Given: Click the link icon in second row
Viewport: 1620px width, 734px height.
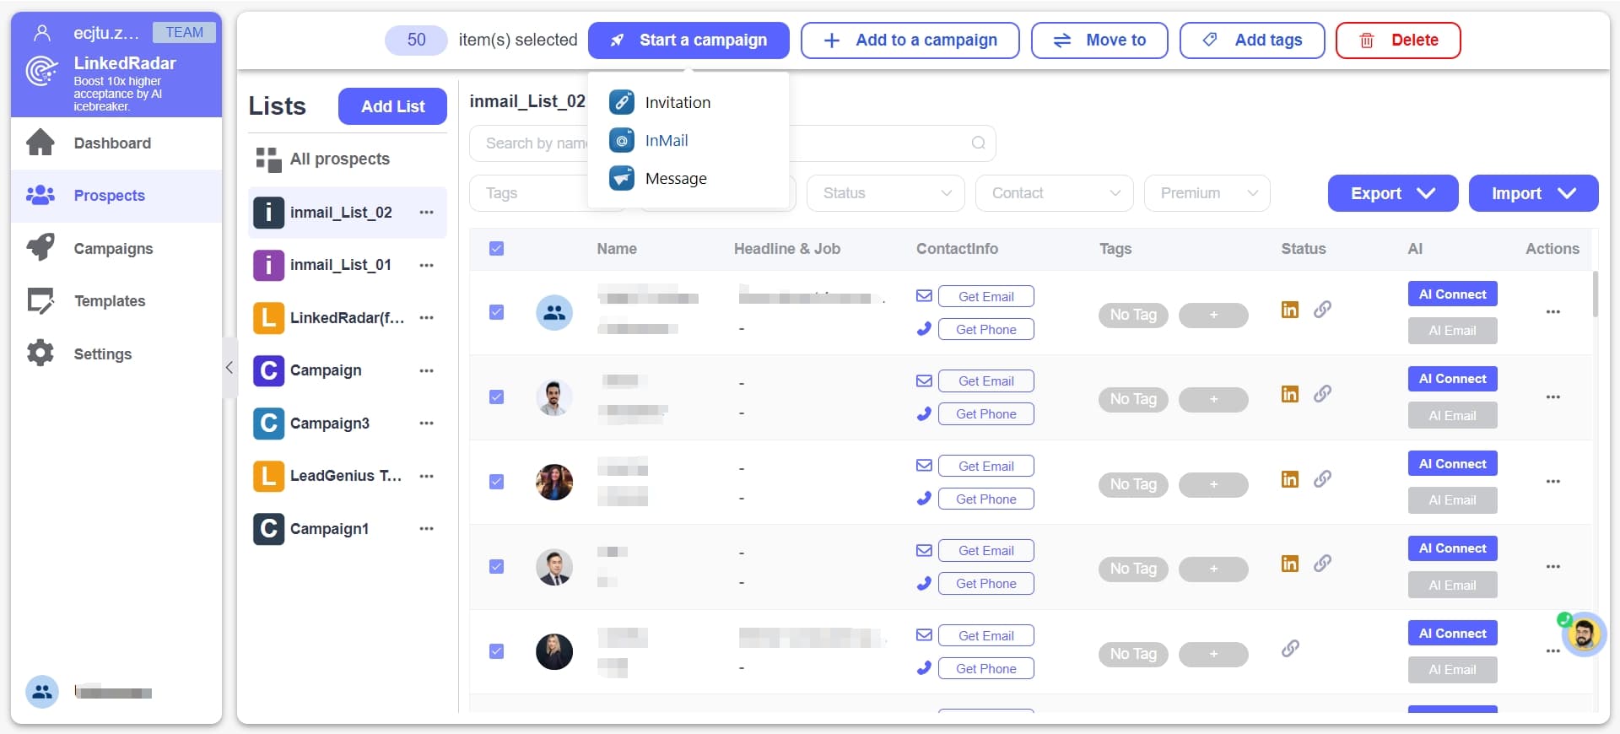Looking at the screenshot, I should pyautogui.click(x=1322, y=394).
